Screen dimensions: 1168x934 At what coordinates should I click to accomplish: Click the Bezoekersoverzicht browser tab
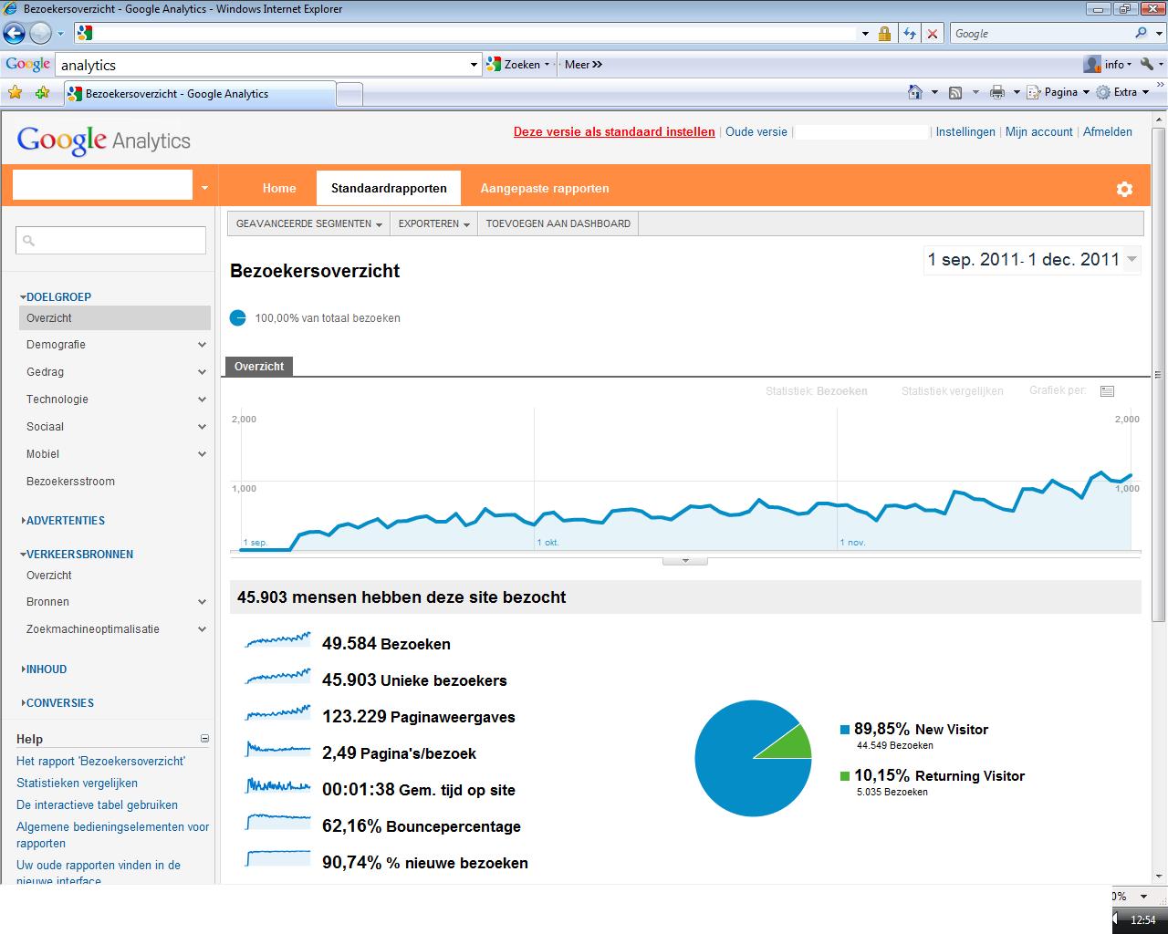pyautogui.click(x=200, y=93)
